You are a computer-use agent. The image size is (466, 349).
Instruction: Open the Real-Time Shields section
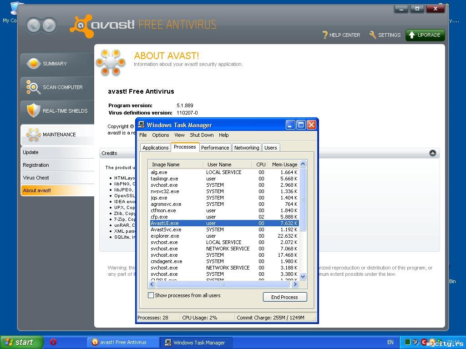click(x=57, y=111)
